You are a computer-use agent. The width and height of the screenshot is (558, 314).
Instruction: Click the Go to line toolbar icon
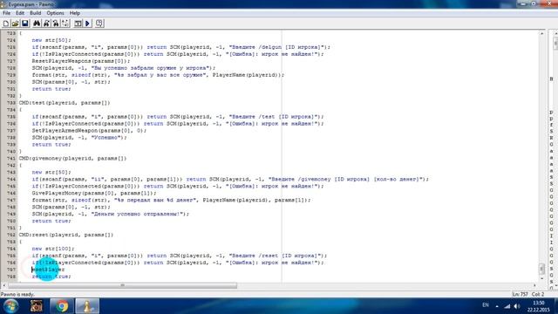coord(65,24)
